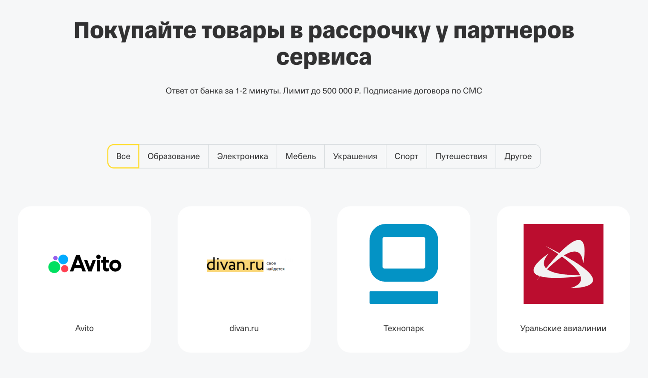Click the Avito logo image
Viewport: 648px width, 378px height.
coord(84,264)
